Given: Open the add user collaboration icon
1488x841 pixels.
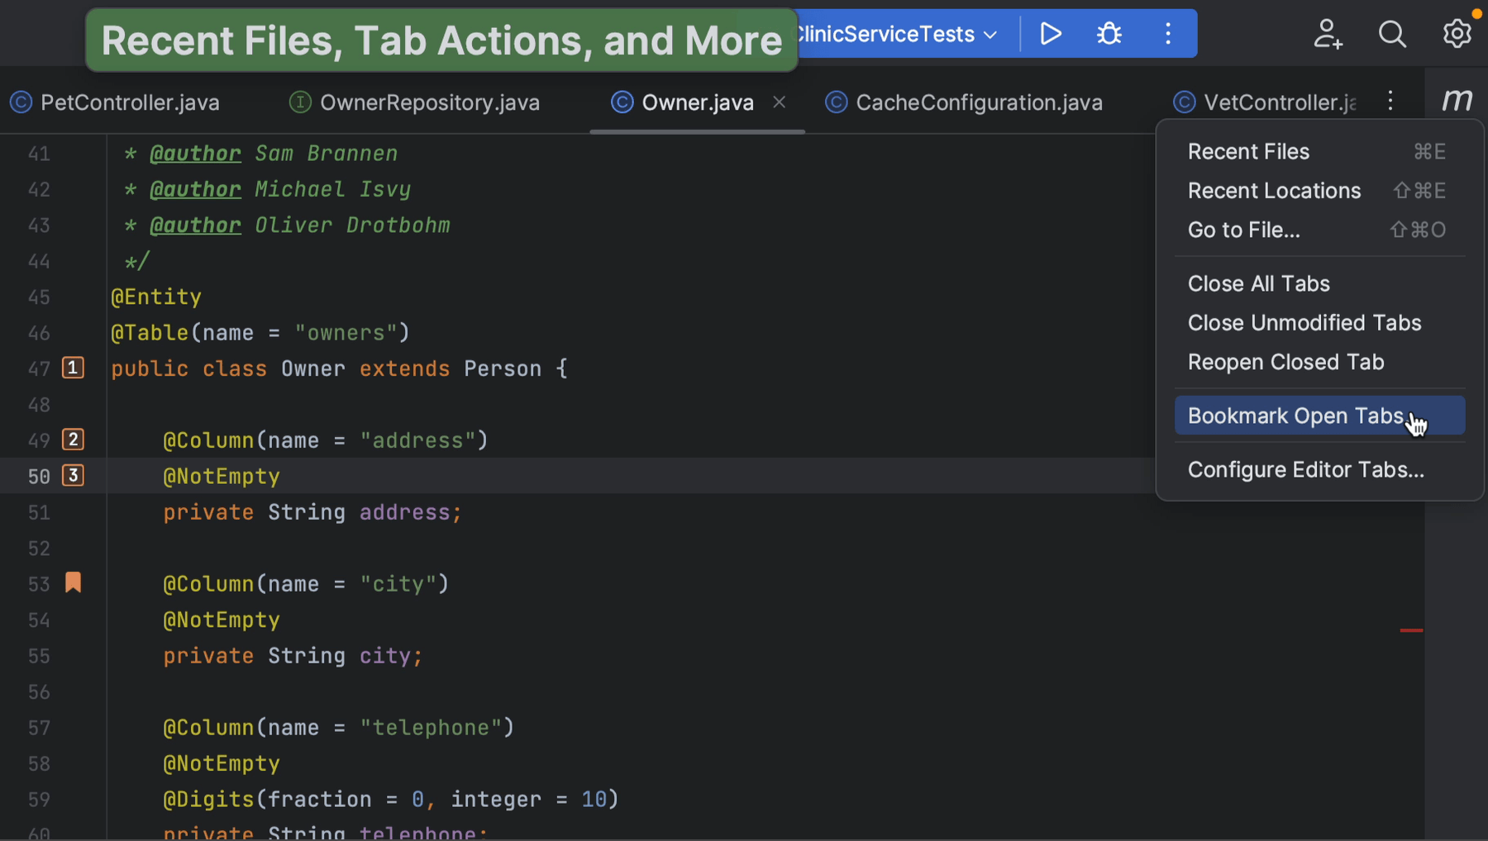Looking at the screenshot, I should pyautogui.click(x=1328, y=34).
